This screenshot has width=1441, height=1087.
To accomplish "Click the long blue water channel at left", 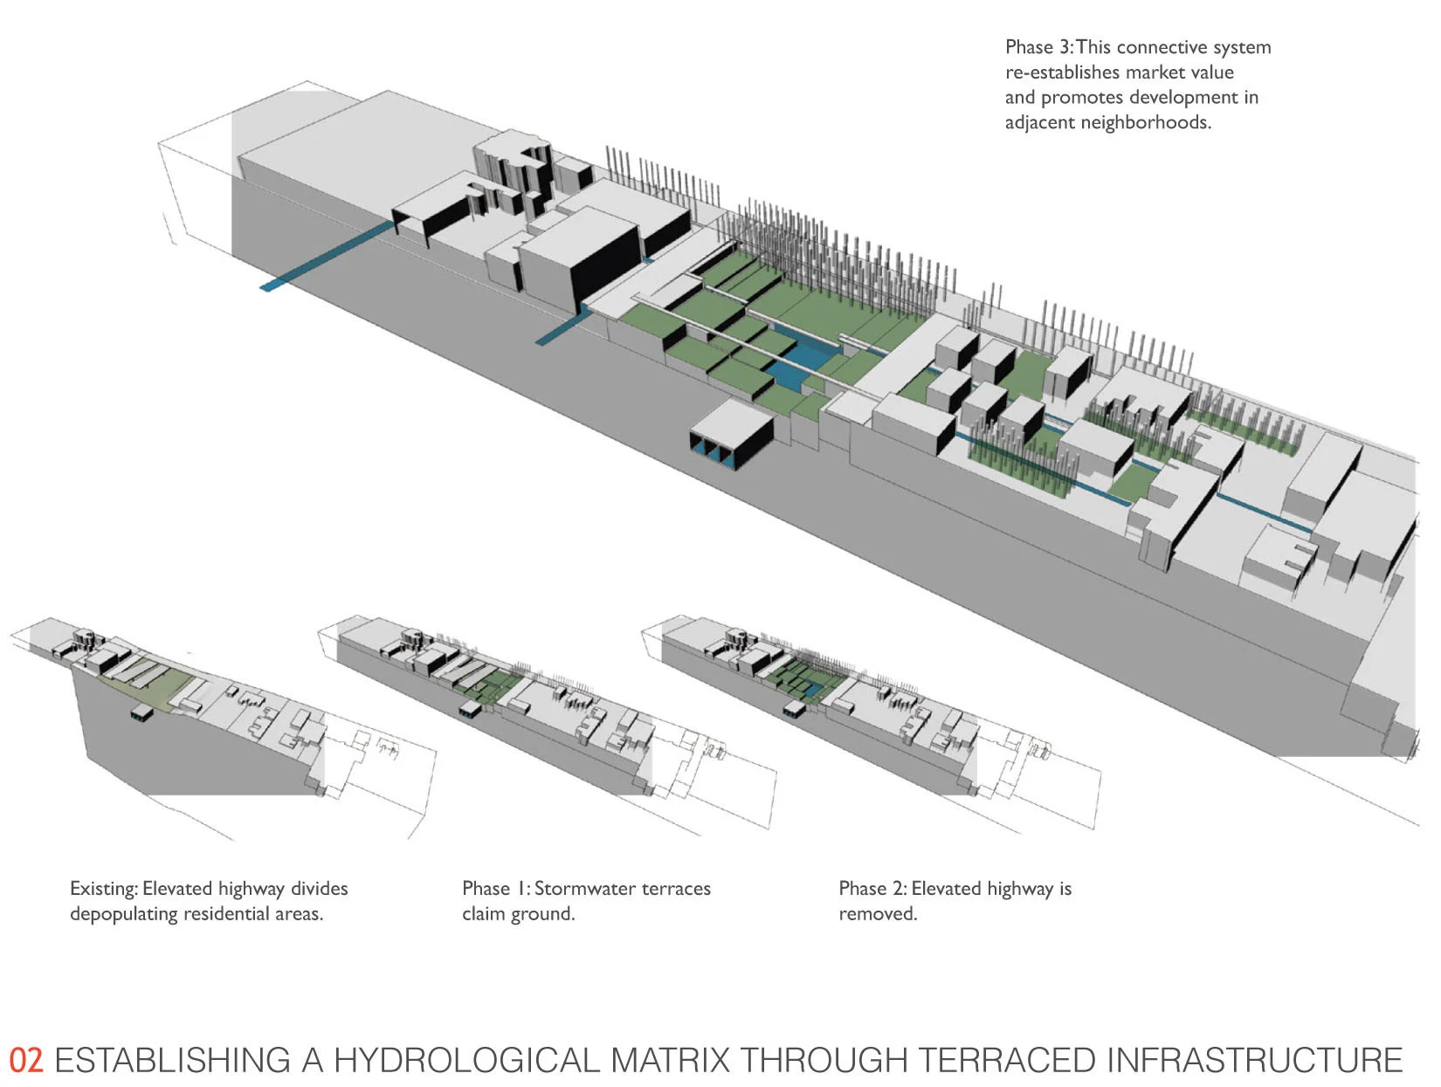I will point(327,256).
